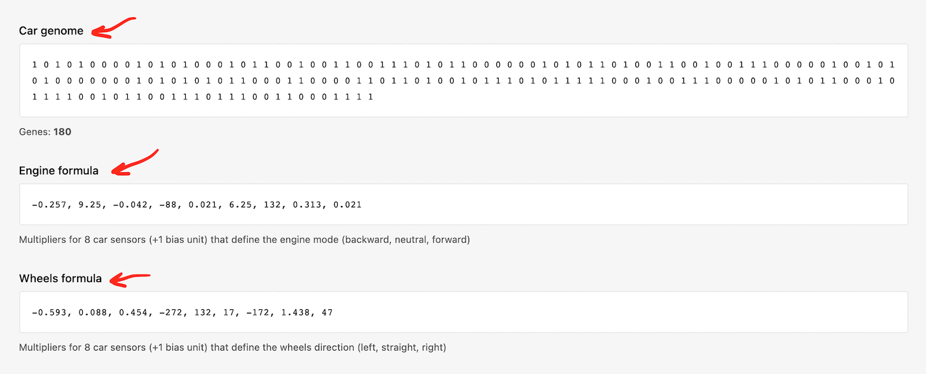Click the bold 180 genes count
926x374 pixels.
[62, 132]
